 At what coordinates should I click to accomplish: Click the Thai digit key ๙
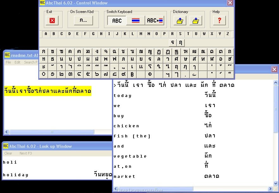pos(123,74)
